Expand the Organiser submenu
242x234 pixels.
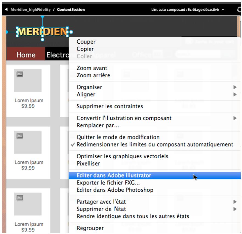point(155,87)
